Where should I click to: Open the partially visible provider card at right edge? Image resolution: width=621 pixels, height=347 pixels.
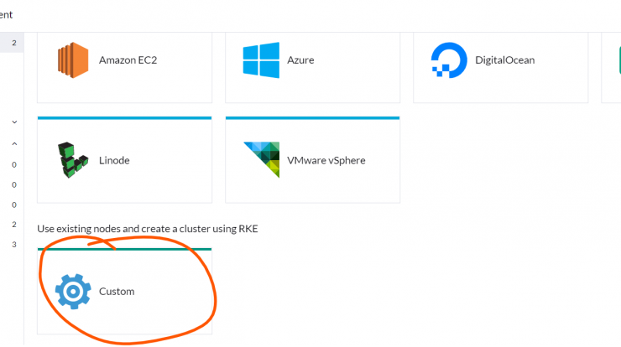[x=611, y=68]
